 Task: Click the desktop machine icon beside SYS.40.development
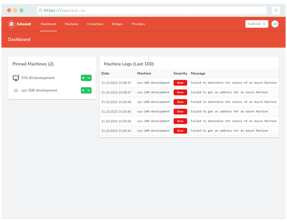16,78
